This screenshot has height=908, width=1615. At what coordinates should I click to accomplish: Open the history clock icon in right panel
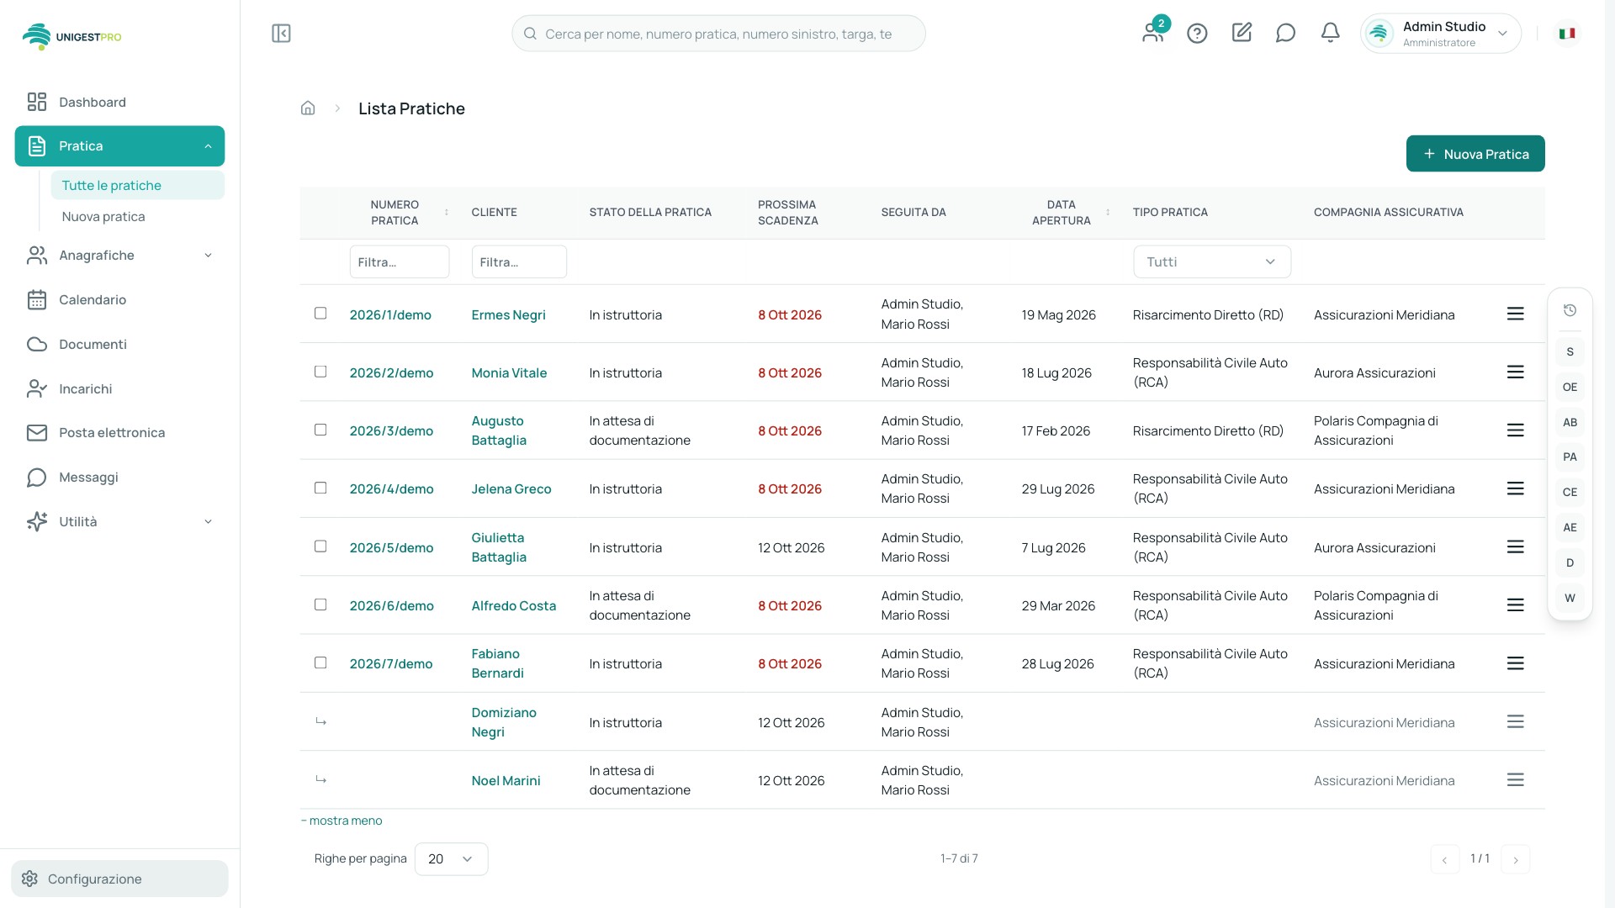1570,311
